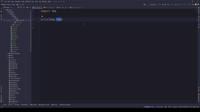
Task: Open Search Everywhere magnifier icon
Action: [193, 4]
